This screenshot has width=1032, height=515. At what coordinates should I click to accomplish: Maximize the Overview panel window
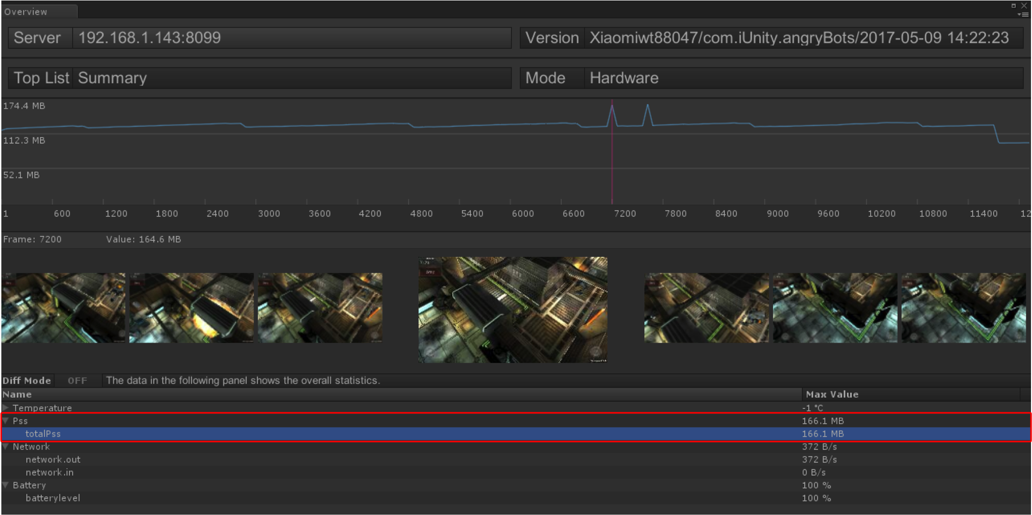click(x=1013, y=6)
